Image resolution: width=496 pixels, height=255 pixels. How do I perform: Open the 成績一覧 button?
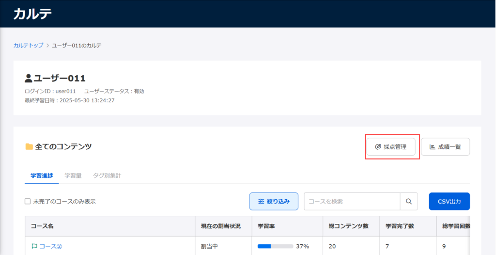(446, 147)
